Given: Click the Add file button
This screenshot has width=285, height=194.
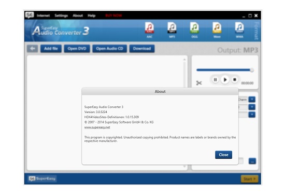Looking at the screenshot, I should [51, 49].
